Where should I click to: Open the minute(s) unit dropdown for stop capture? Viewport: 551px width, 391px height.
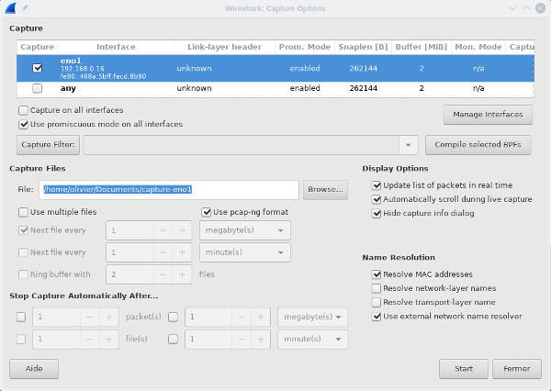312,340
